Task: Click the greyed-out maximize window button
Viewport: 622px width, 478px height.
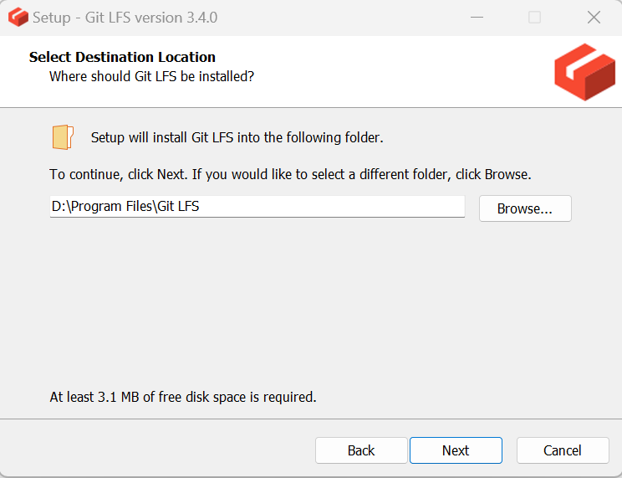Action: [534, 18]
